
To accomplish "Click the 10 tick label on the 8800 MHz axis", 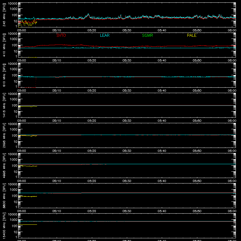I will coord(15,202).
